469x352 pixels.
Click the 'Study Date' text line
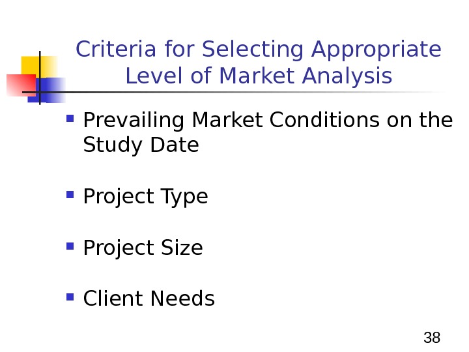point(141,145)
